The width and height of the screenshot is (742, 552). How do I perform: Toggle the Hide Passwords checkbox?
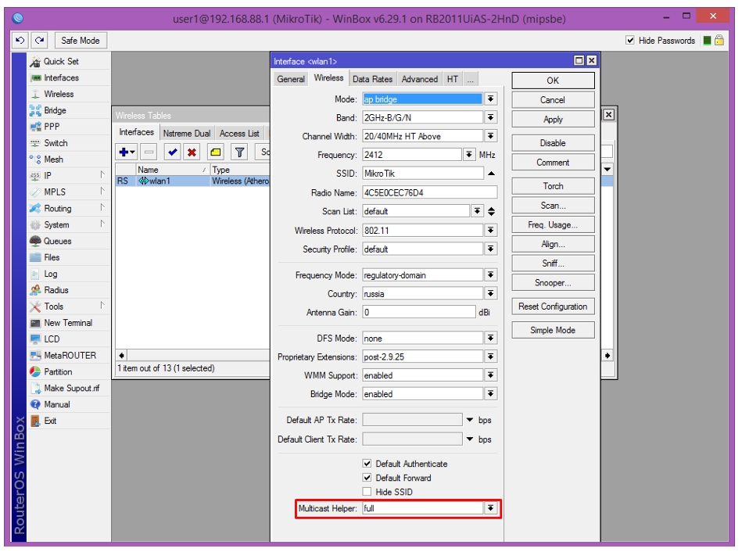click(630, 40)
